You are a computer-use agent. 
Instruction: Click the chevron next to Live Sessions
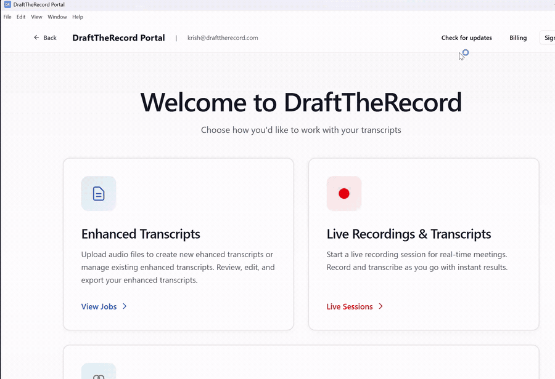(x=380, y=306)
